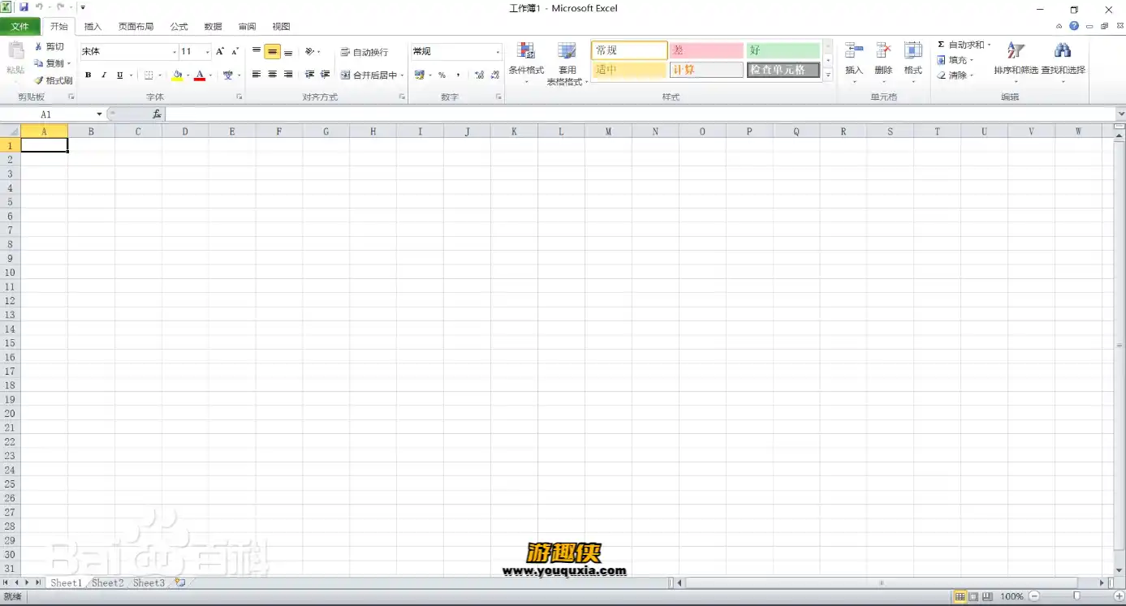Toggle Bold formatting
The width and height of the screenshot is (1126, 606).
(x=88, y=75)
